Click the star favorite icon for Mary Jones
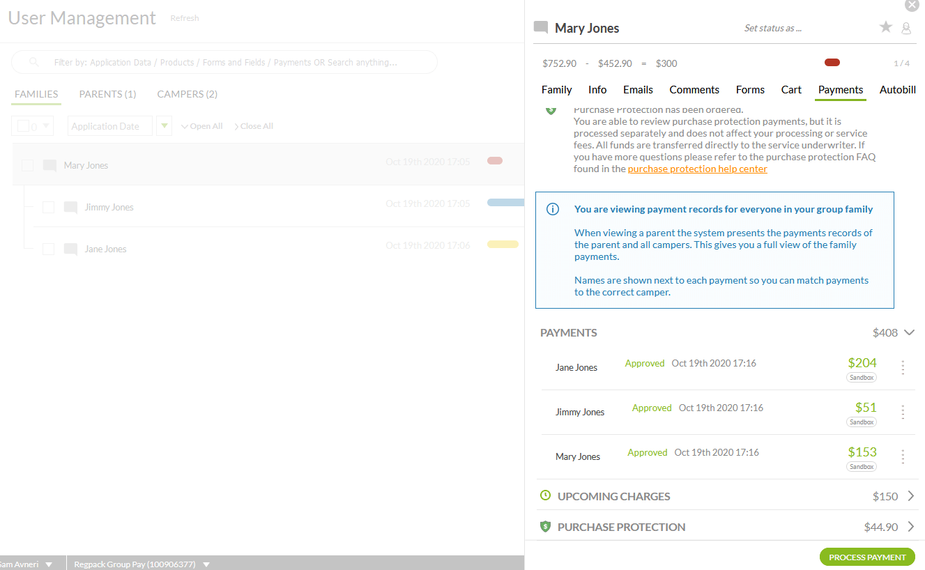 (886, 27)
